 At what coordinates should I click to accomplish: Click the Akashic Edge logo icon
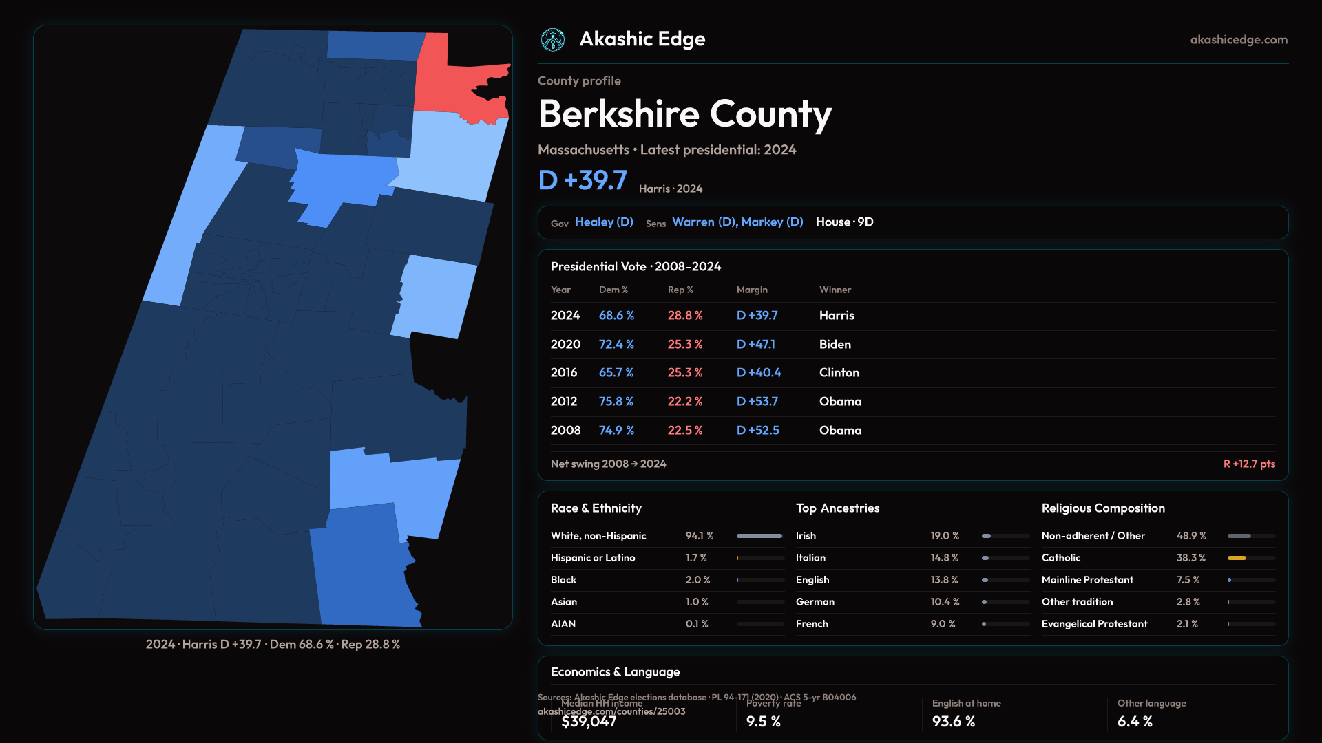[552, 40]
